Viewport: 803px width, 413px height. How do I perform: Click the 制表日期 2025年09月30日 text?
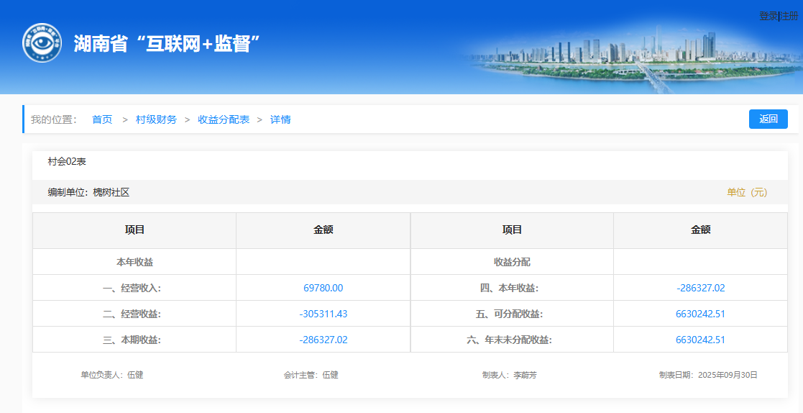(707, 375)
